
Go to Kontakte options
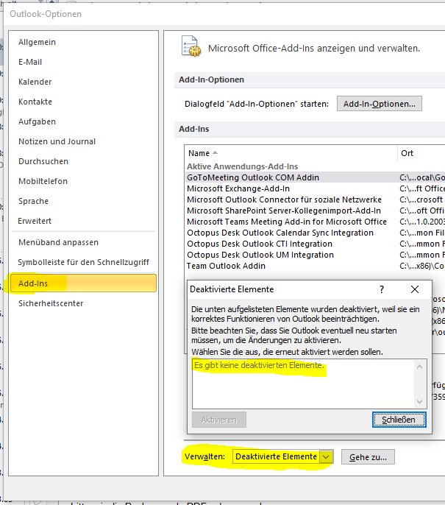[x=35, y=102]
